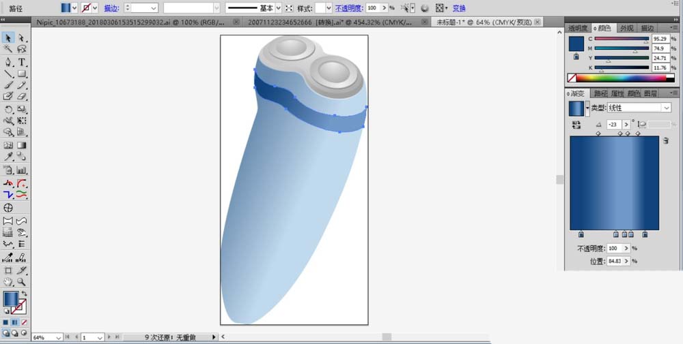Select the Line Segment tool
Image resolution: width=683 pixels, height=344 pixels.
(x=8, y=74)
